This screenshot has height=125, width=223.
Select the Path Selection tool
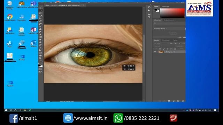point(40,50)
